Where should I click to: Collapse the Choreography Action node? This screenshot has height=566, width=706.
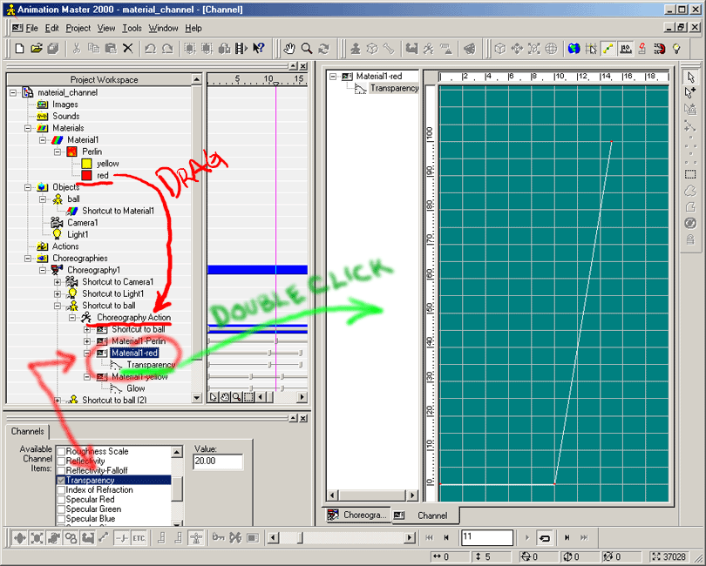72,318
